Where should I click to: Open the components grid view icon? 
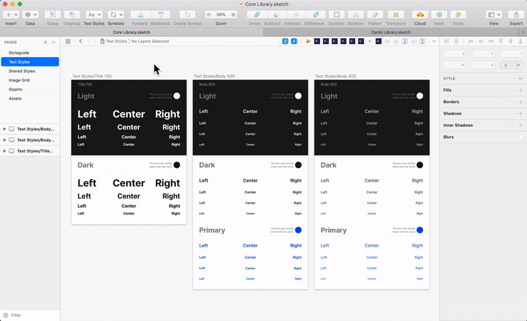point(68,41)
